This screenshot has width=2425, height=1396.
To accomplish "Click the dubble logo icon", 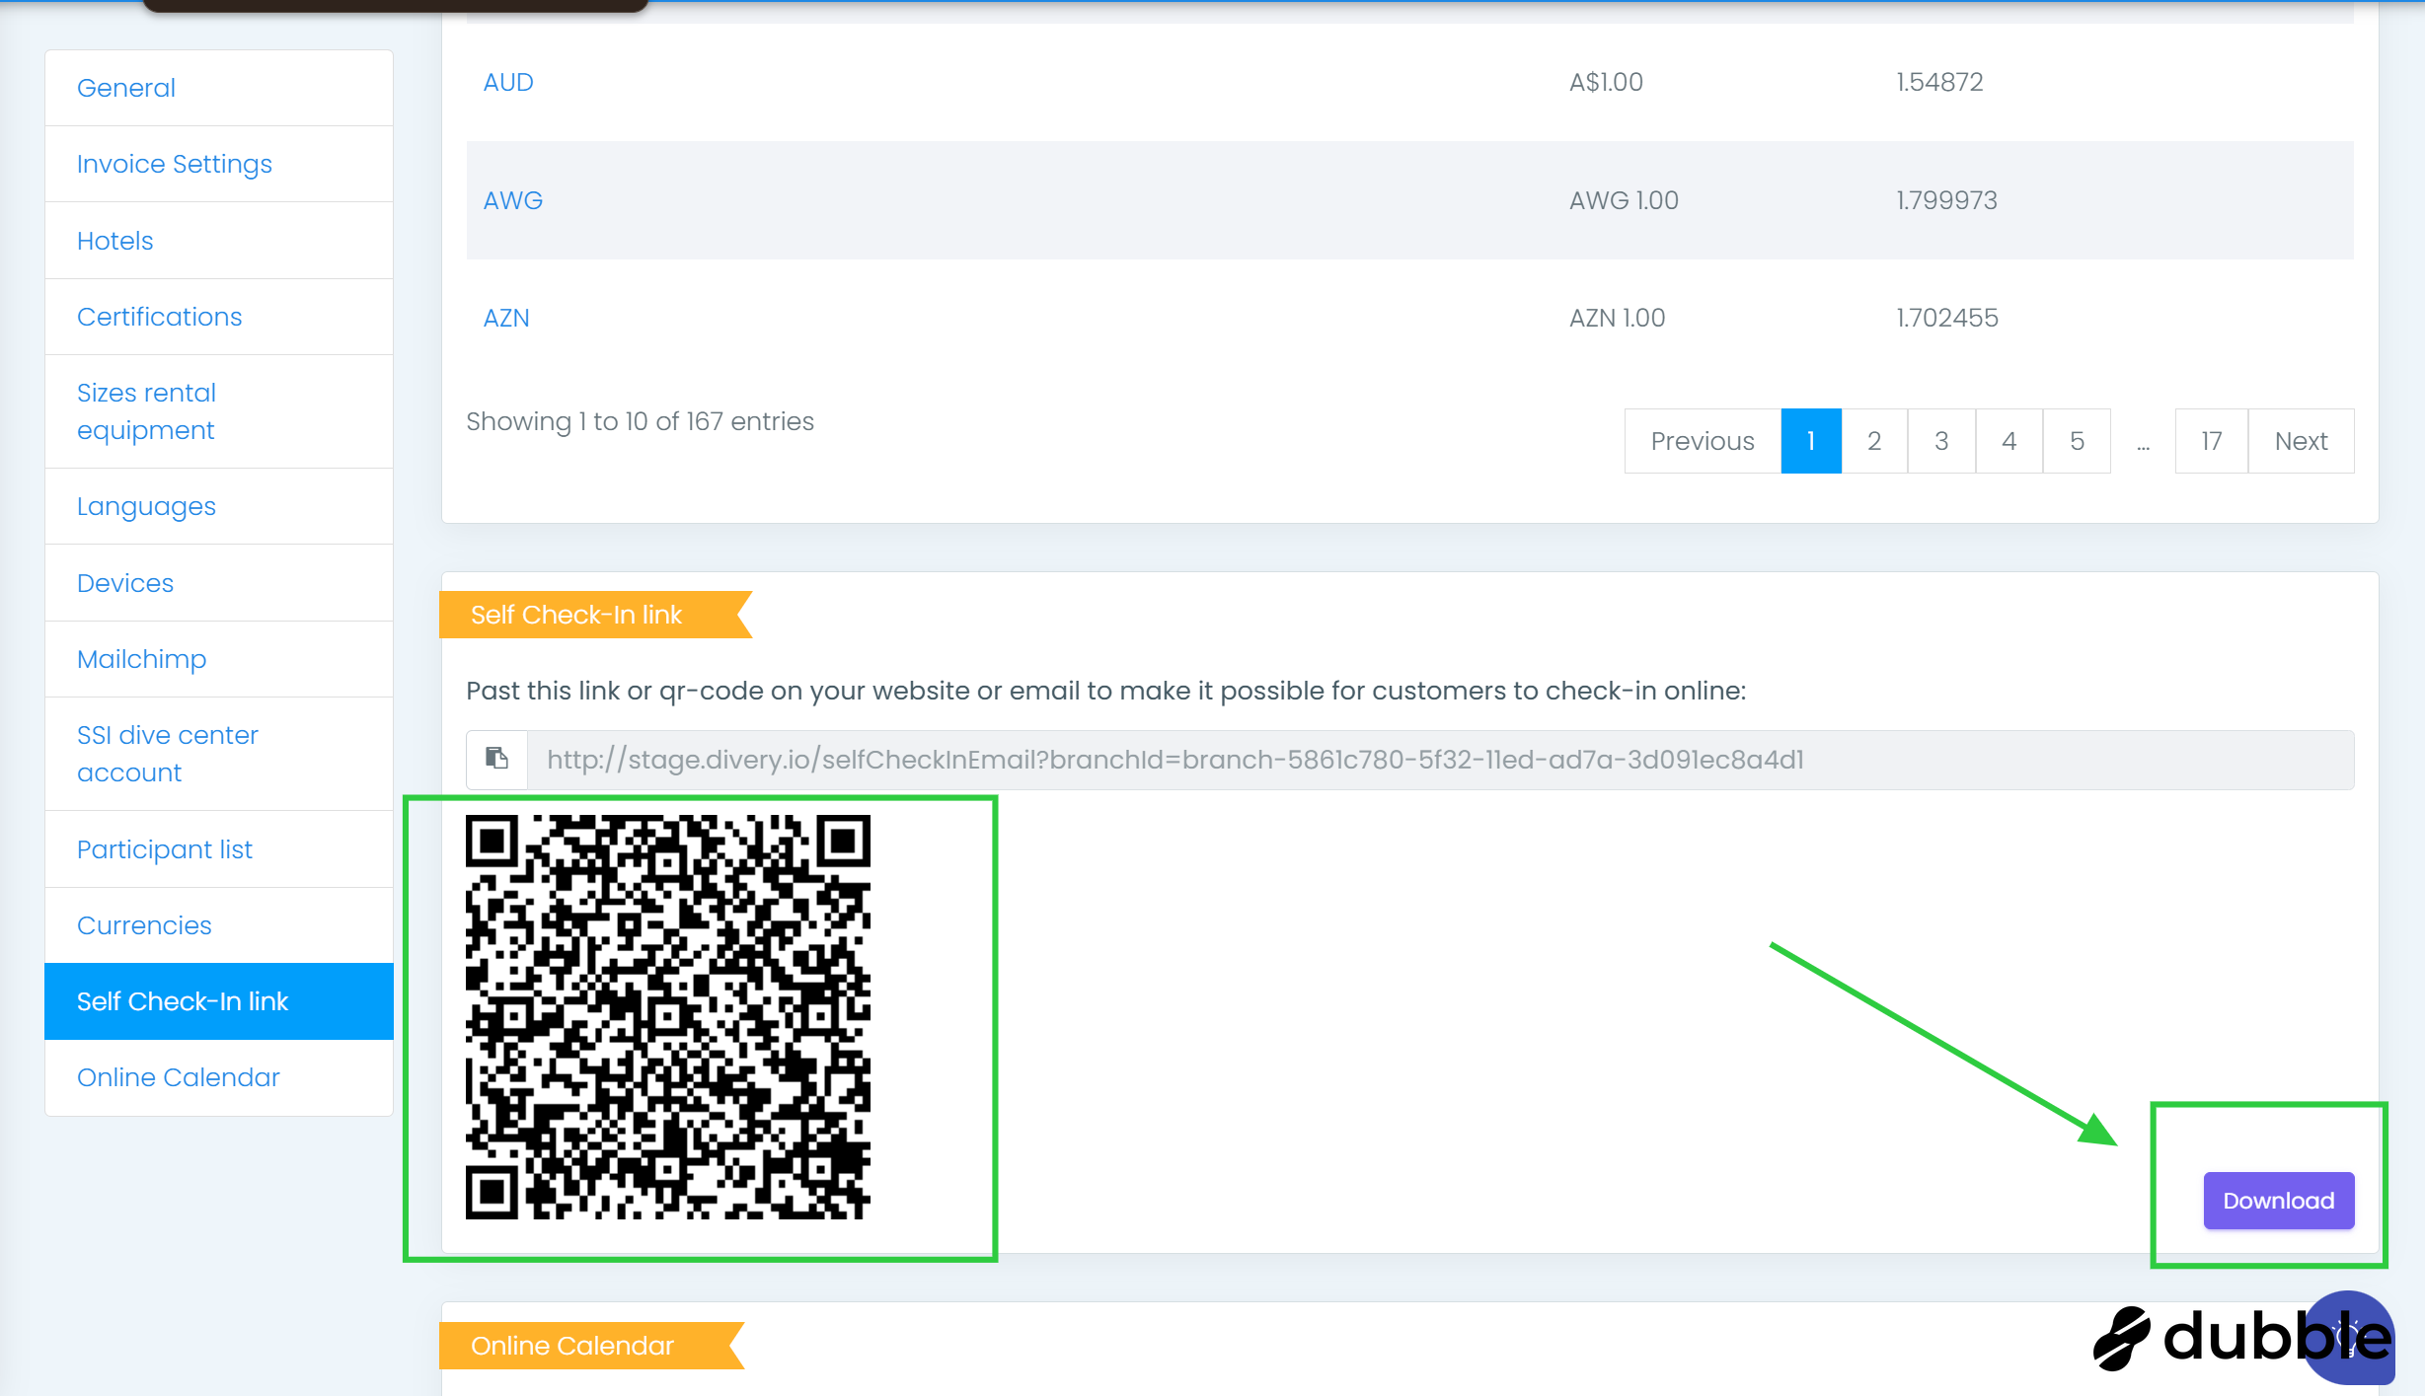I will 2122,1339.
